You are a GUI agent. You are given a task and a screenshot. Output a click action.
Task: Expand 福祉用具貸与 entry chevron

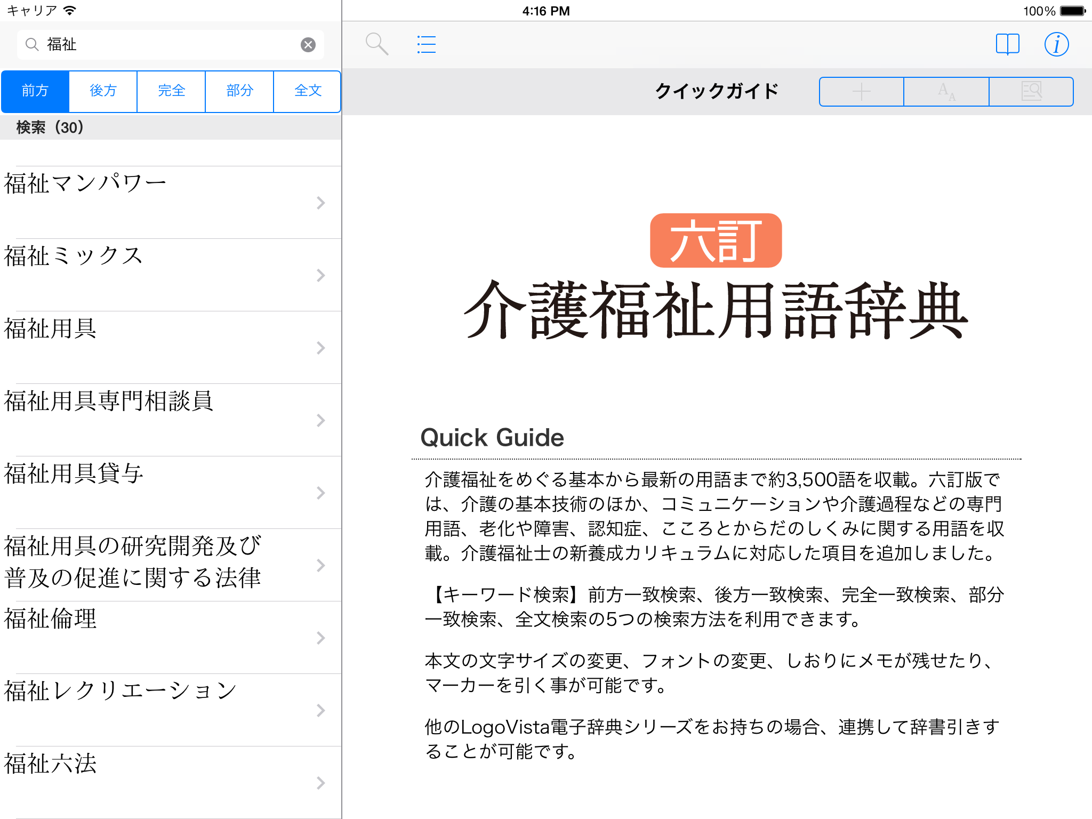click(320, 493)
